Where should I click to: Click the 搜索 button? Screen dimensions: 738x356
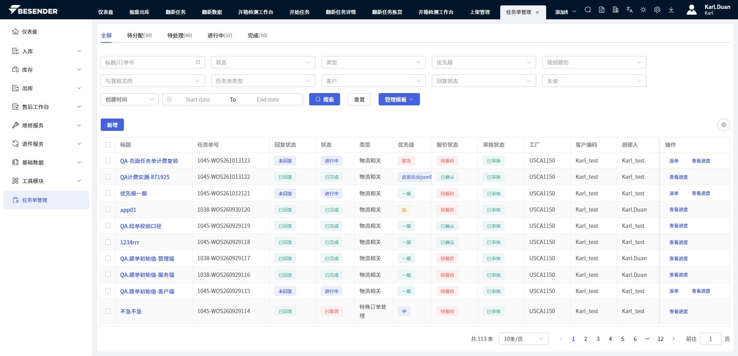point(325,99)
